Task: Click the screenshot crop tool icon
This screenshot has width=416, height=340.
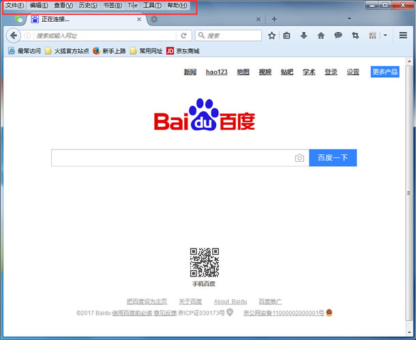Action: [355, 36]
